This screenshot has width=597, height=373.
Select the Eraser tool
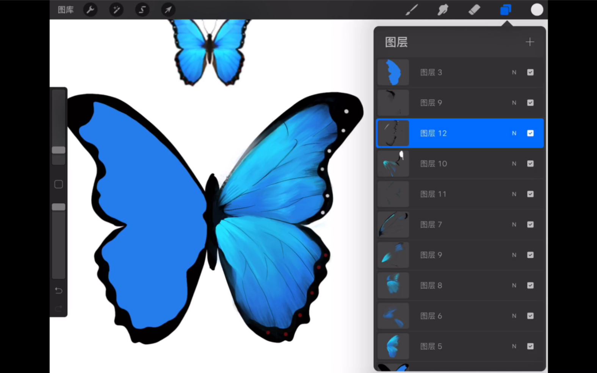474,10
